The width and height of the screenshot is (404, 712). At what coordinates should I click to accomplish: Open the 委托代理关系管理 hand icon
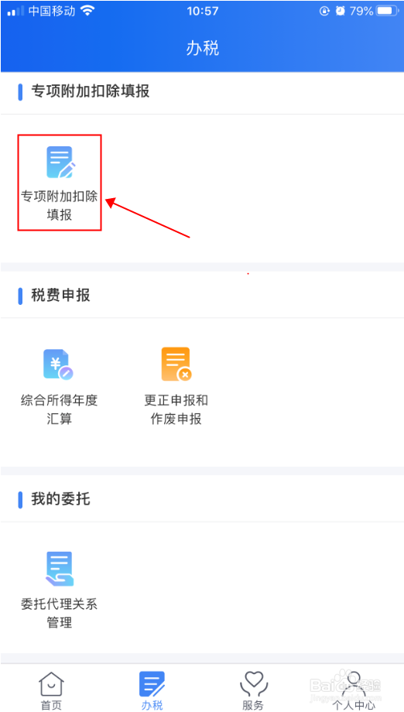tap(60, 569)
